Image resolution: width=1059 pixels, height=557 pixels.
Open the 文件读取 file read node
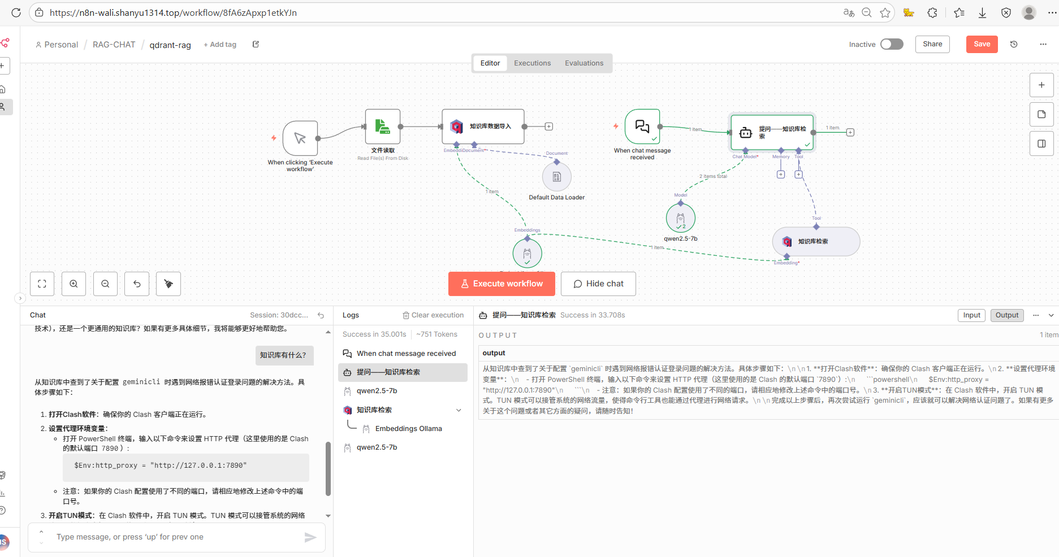click(x=382, y=127)
